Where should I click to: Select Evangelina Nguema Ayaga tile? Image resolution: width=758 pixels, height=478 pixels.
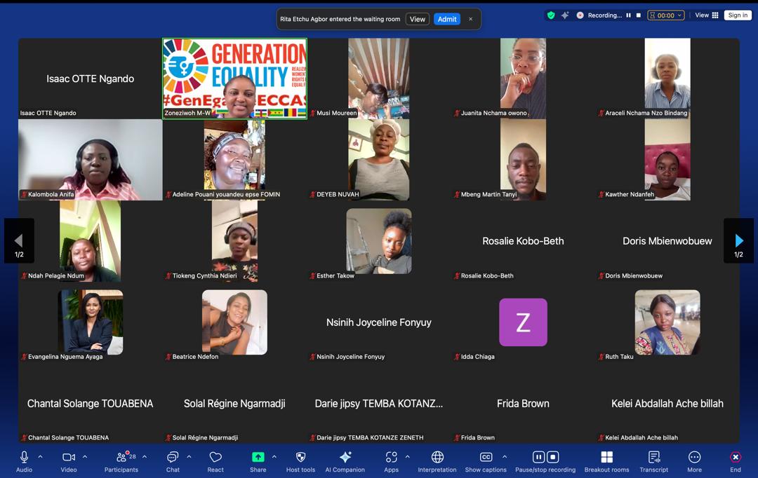tap(91, 322)
